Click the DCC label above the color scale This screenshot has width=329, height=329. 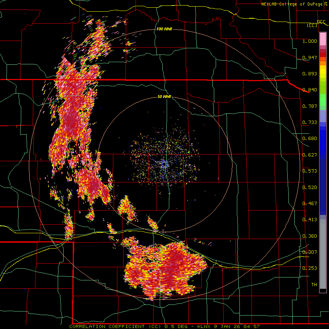(x=321, y=22)
